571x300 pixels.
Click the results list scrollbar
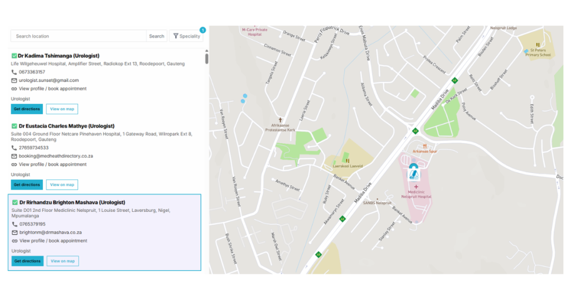click(x=207, y=58)
